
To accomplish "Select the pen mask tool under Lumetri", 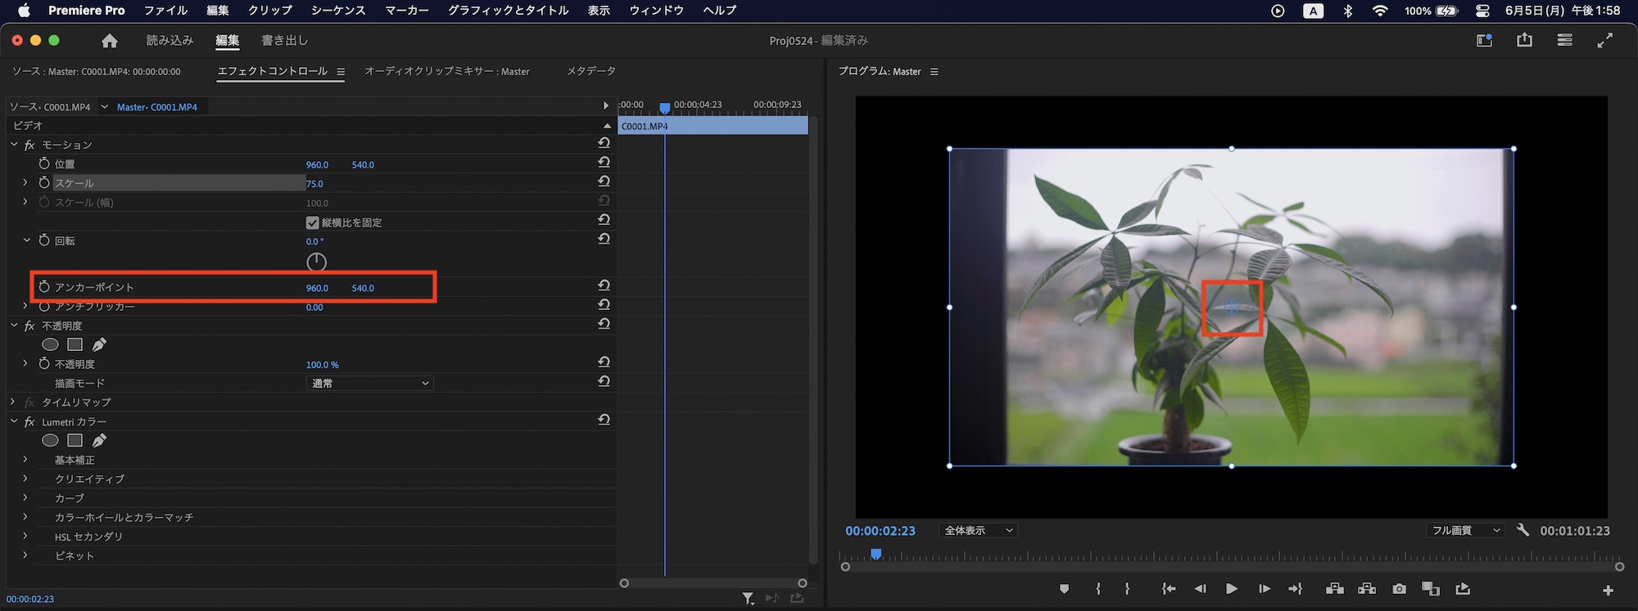I will [x=99, y=441].
